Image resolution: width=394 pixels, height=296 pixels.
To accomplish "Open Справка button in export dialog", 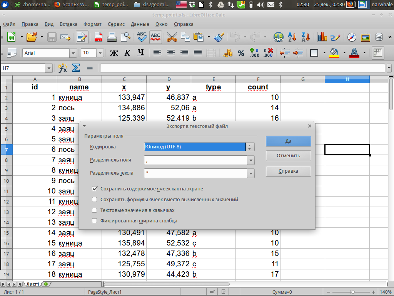I will click(289, 171).
